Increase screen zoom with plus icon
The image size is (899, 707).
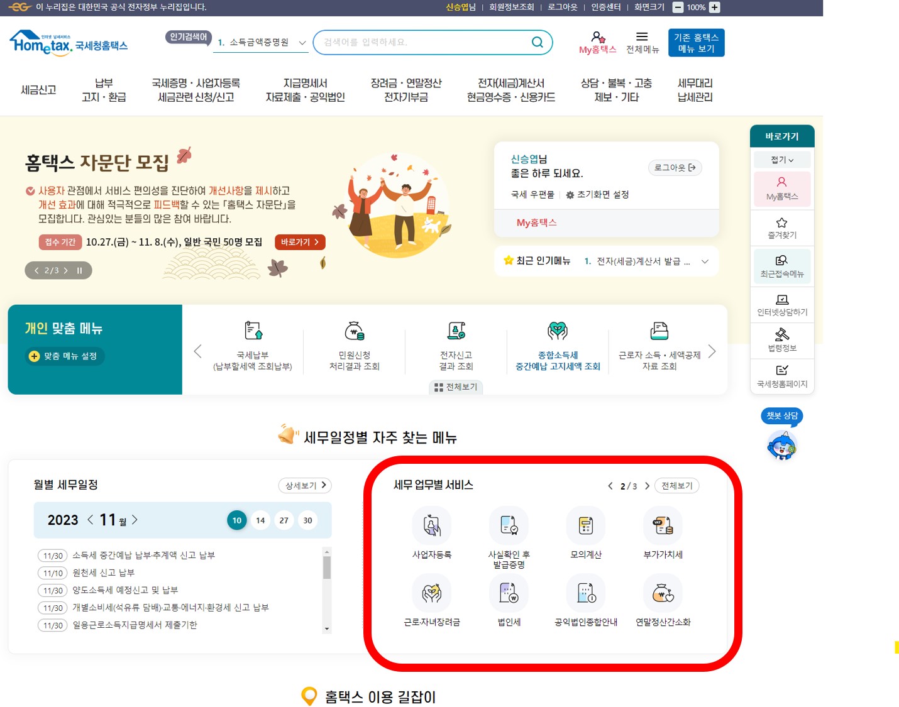[715, 8]
